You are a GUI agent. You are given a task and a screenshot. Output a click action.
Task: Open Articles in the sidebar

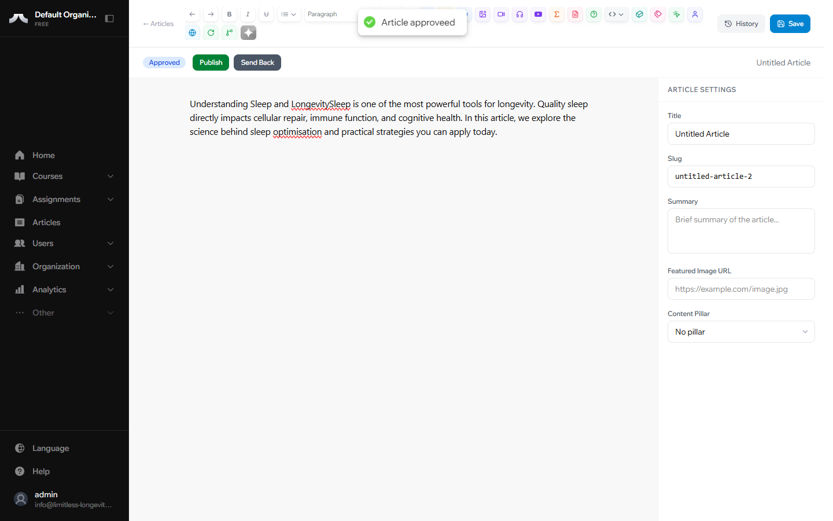(x=46, y=222)
